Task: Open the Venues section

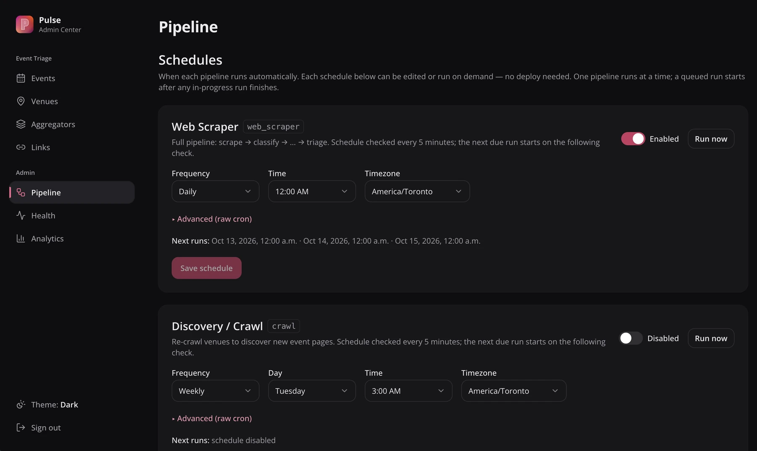Action: point(71,101)
